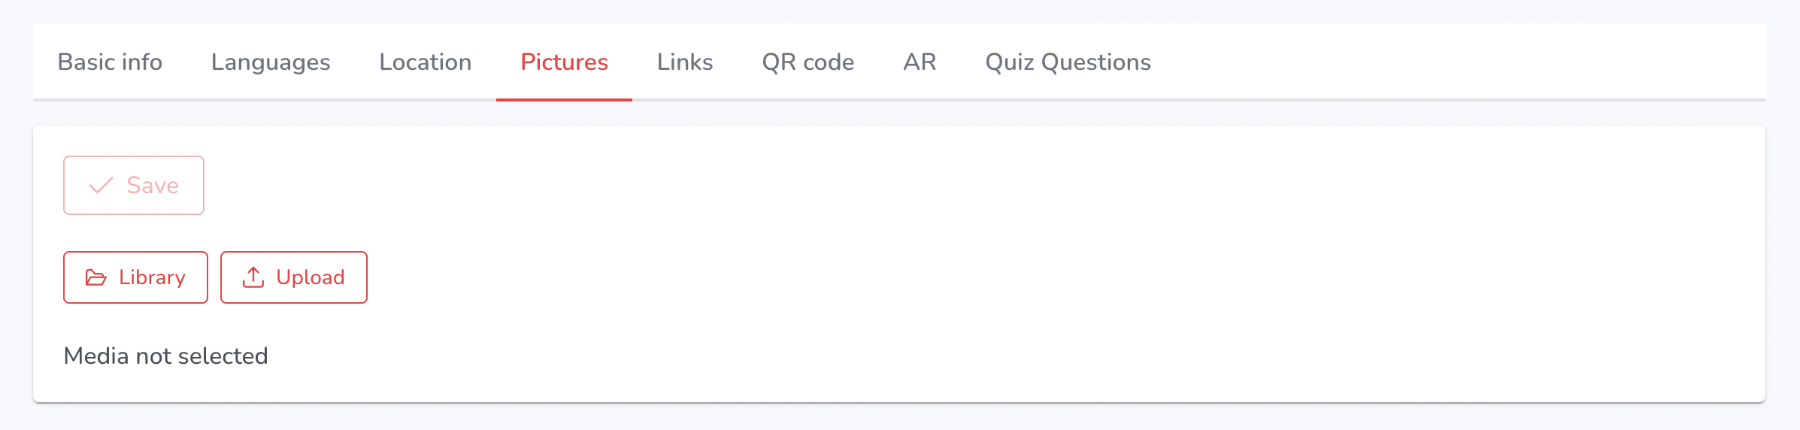Go to the Location tab

click(x=426, y=62)
